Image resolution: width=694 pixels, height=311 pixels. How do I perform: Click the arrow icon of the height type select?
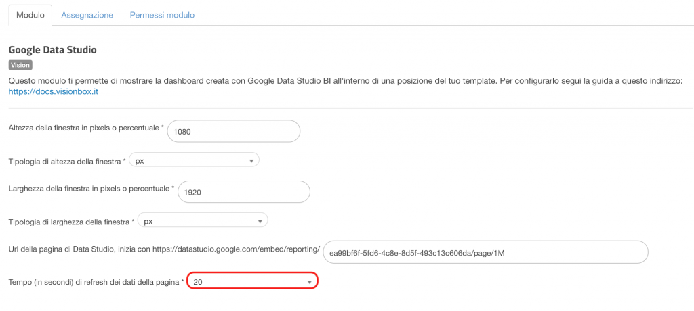point(251,161)
